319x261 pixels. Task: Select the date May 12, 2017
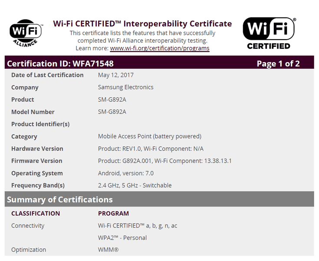(116, 75)
